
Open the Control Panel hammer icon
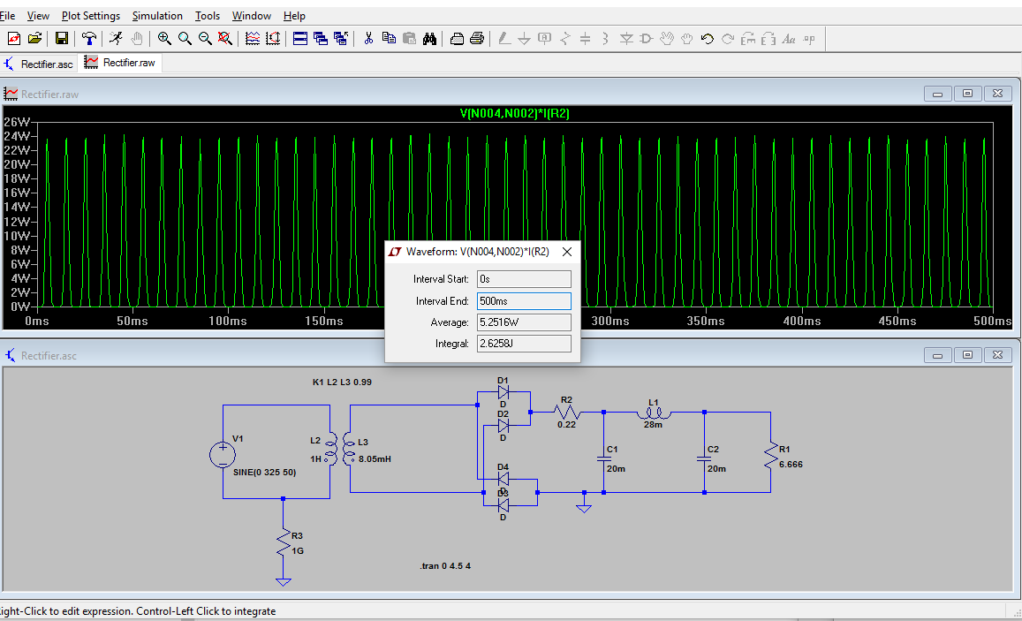tap(89, 38)
